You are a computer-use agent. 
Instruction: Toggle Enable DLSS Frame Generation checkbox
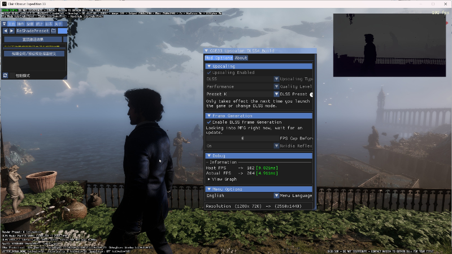point(209,122)
